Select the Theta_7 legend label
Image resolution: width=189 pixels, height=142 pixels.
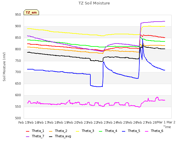tap(38, 136)
